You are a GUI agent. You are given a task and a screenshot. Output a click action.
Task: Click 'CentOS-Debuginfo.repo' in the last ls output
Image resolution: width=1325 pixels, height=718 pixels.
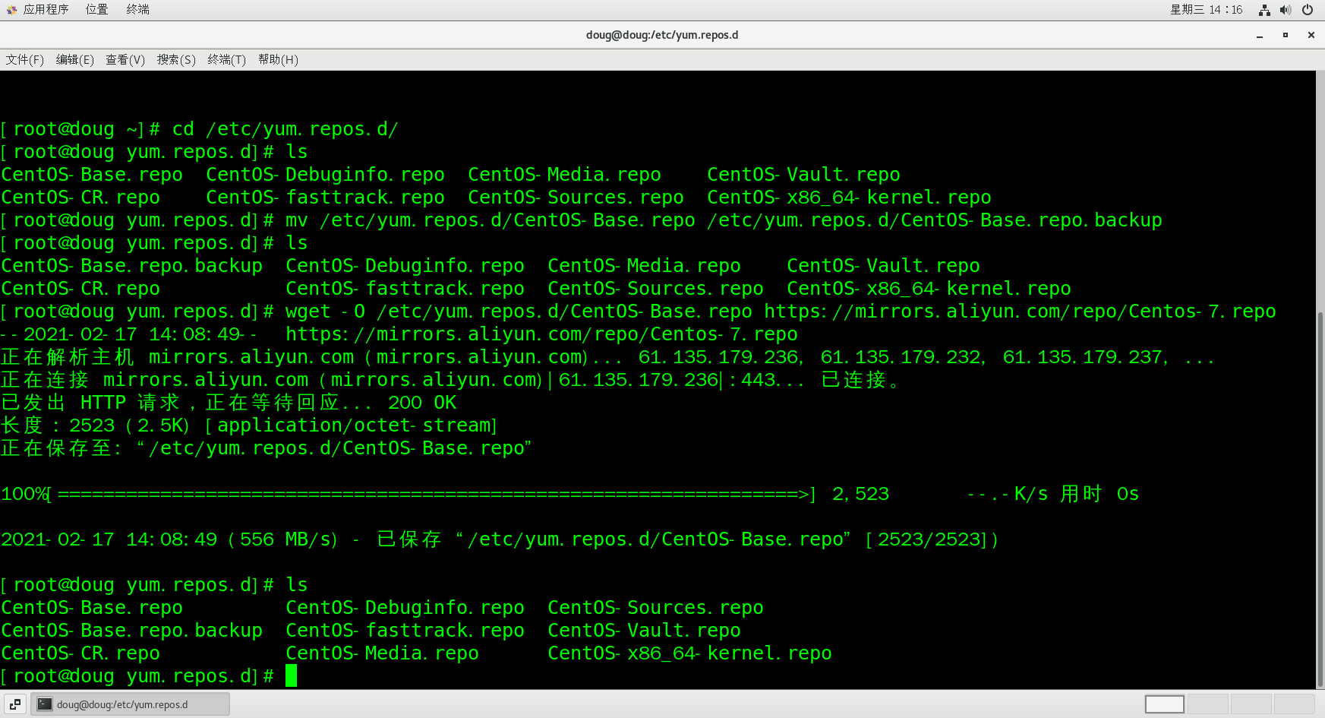pyautogui.click(x=405, y=608)
